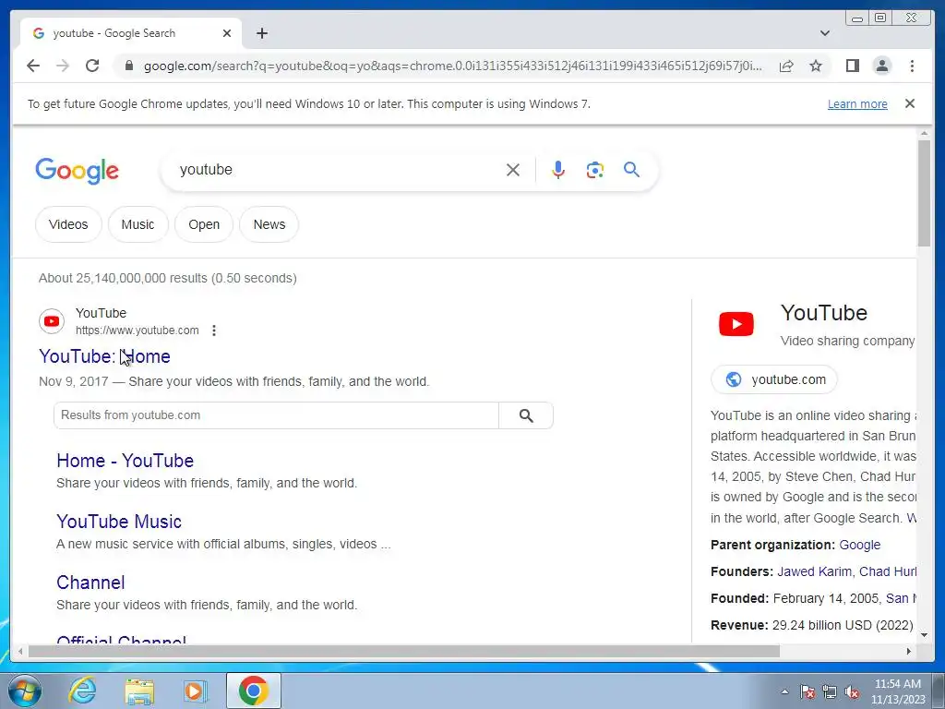The height and width of the screenshot is (709, 945).
Task: Expand the tab search chevron
Action: [824, 33]
